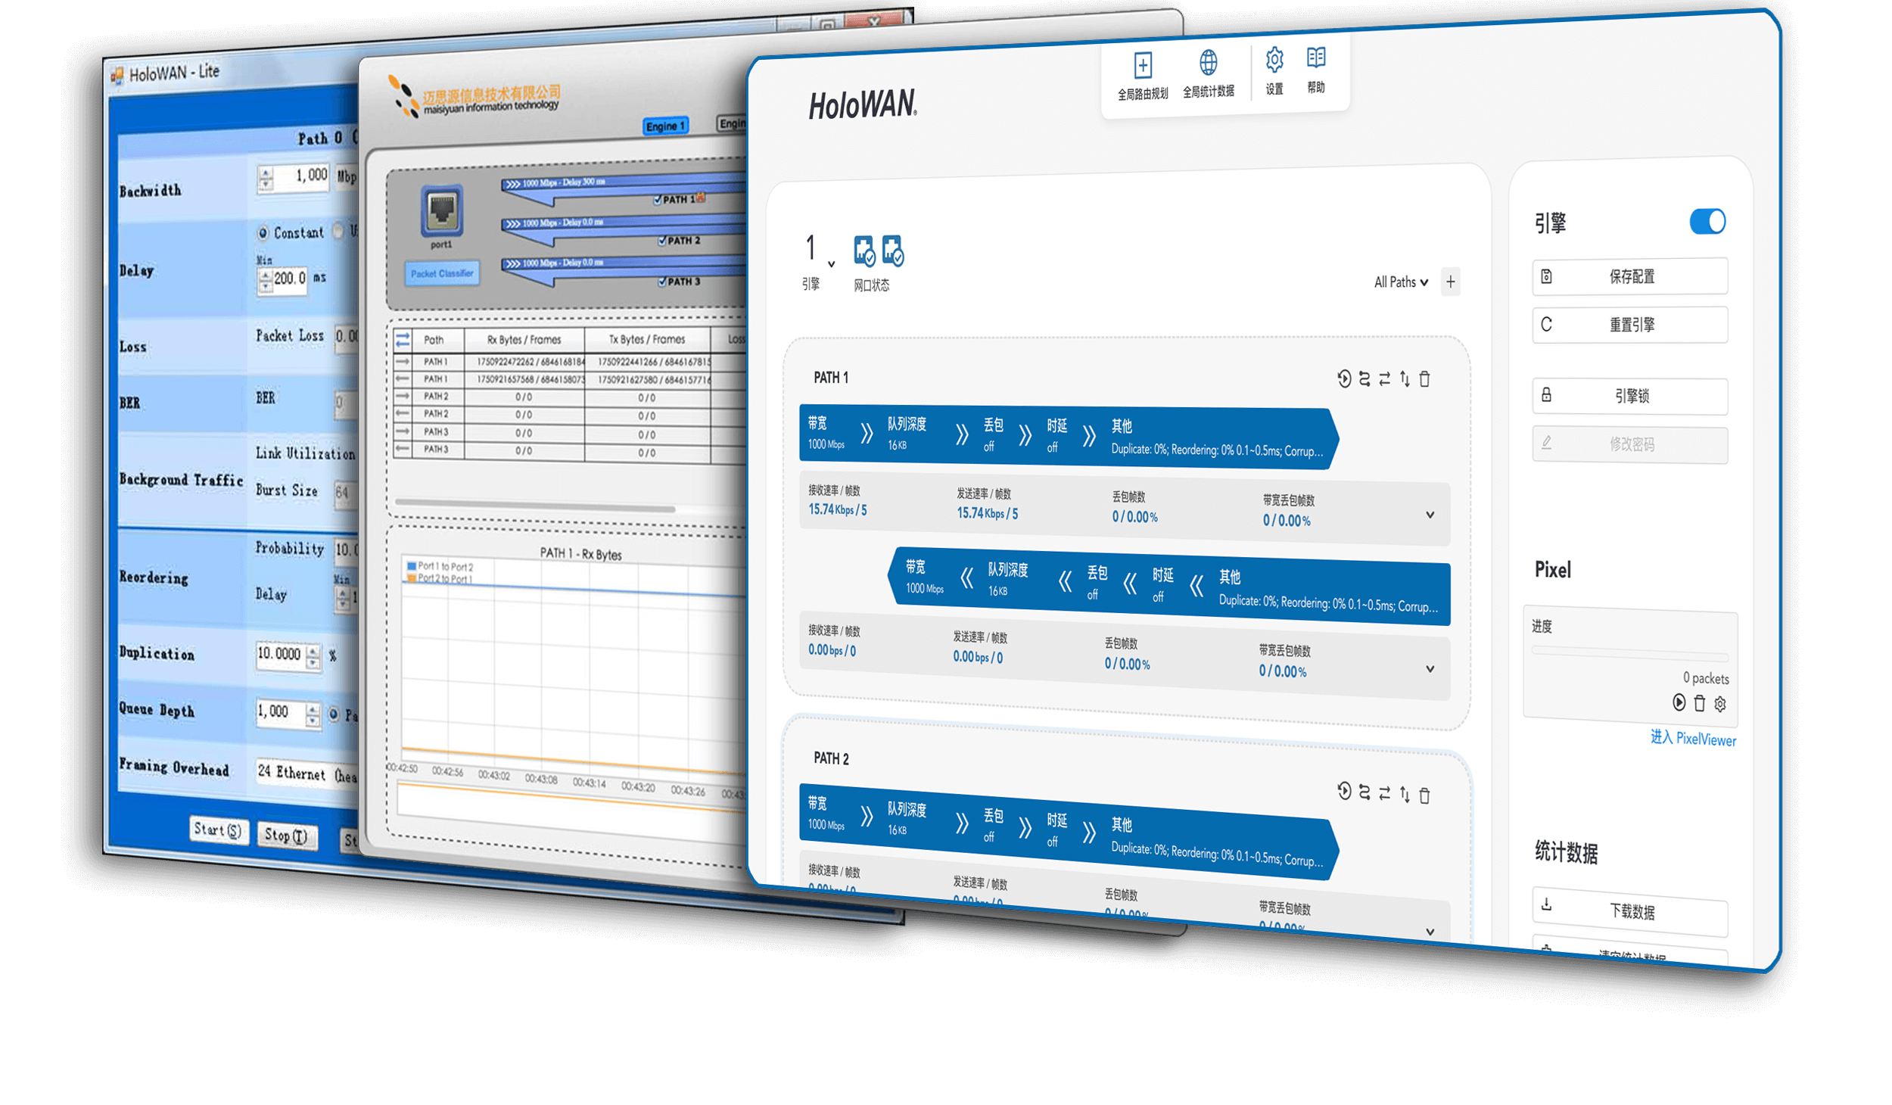Select radio button next to Queue Depth field
The width and height of the screenshot is (1892, 1105).
[x=333, y=714]
